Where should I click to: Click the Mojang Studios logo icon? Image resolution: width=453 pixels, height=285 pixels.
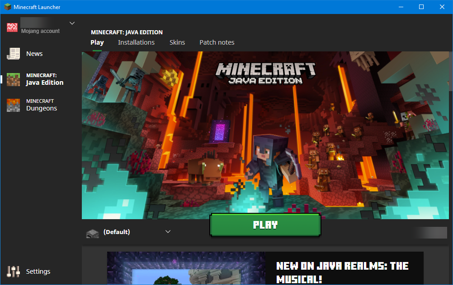(12, 28)
